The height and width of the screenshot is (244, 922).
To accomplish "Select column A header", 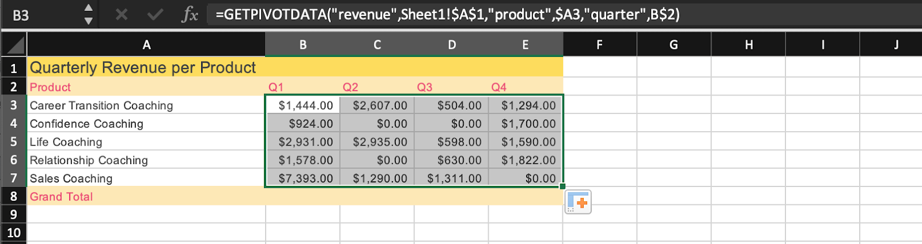I will [146, 45].
